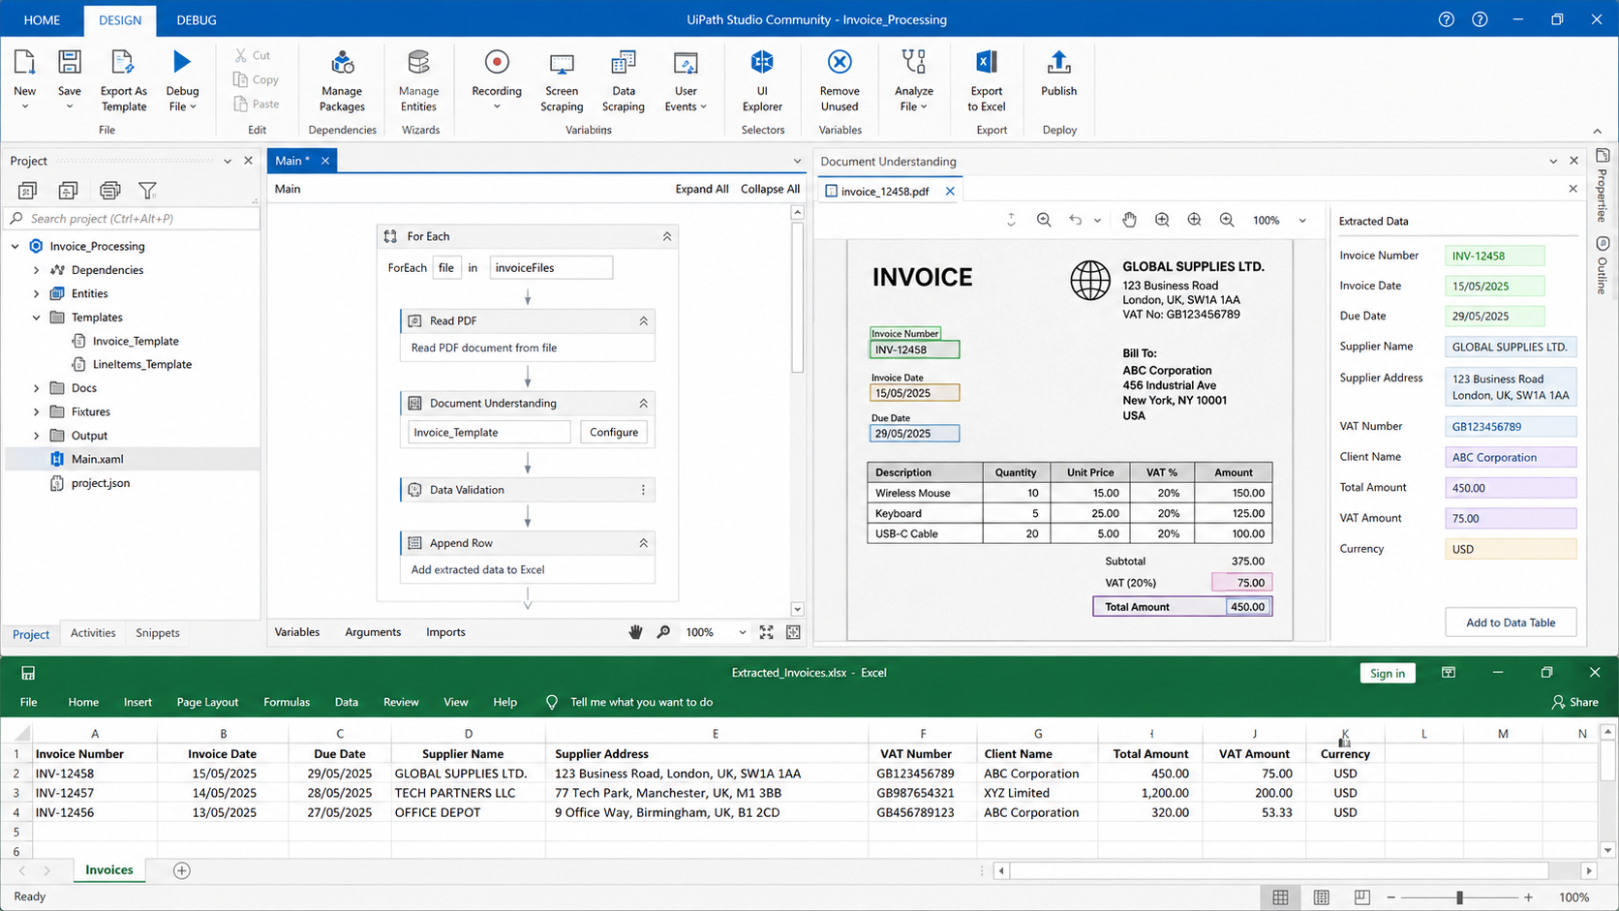Click Excel save icon in title bar
This screenshot has width=1619, height=911.
28,673
